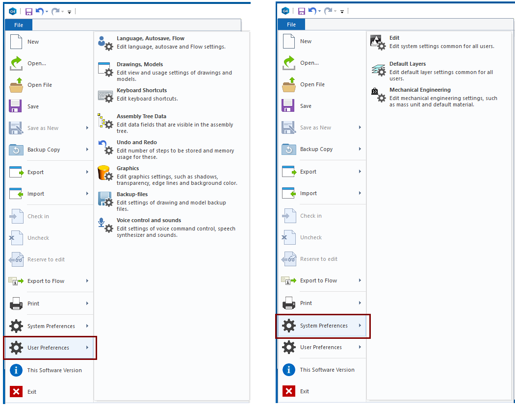515x406 pixels.
Task: Open Undo dropdown arrow in left window toolbar
Action: 47,11
